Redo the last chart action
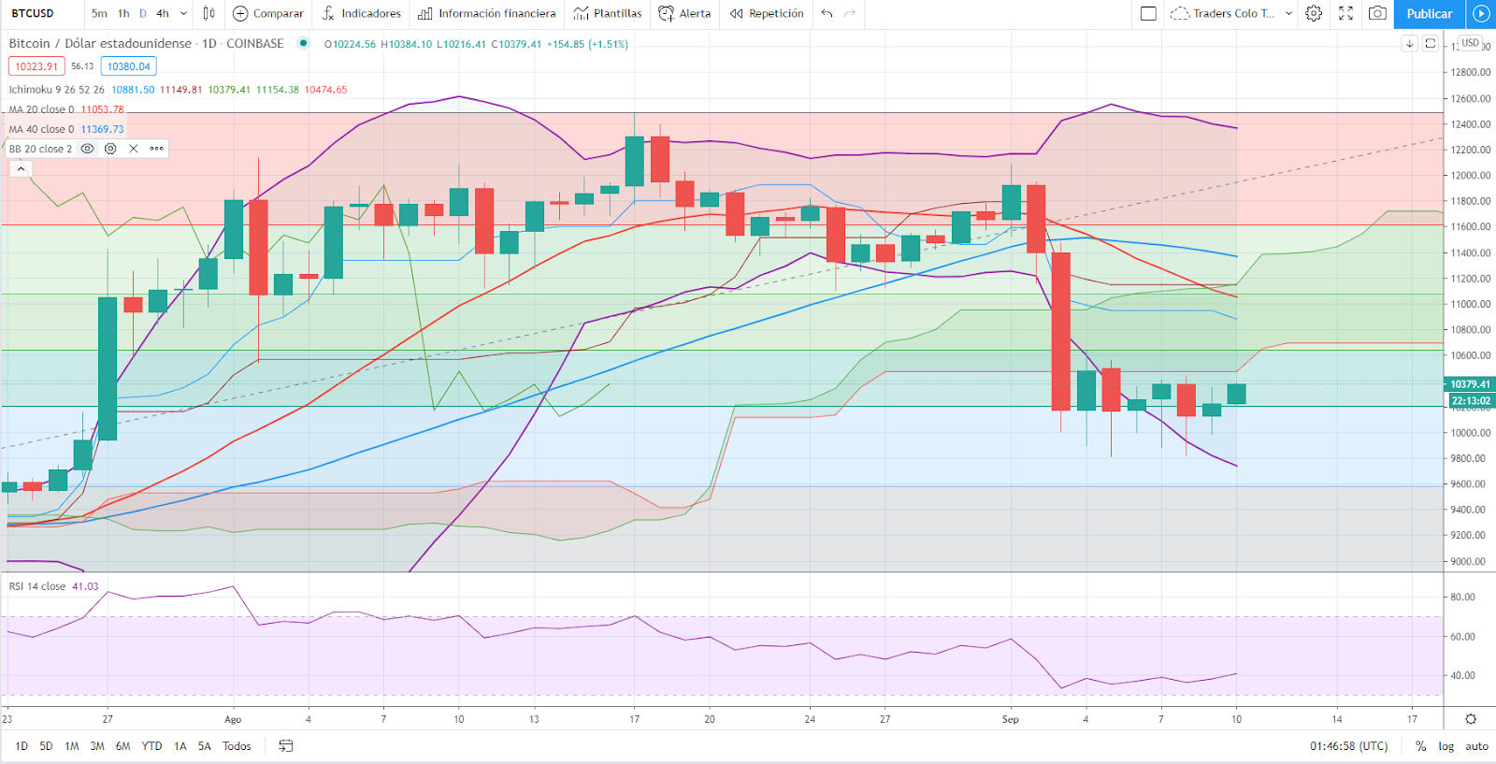1496x764 pixels. pos(850,13)
